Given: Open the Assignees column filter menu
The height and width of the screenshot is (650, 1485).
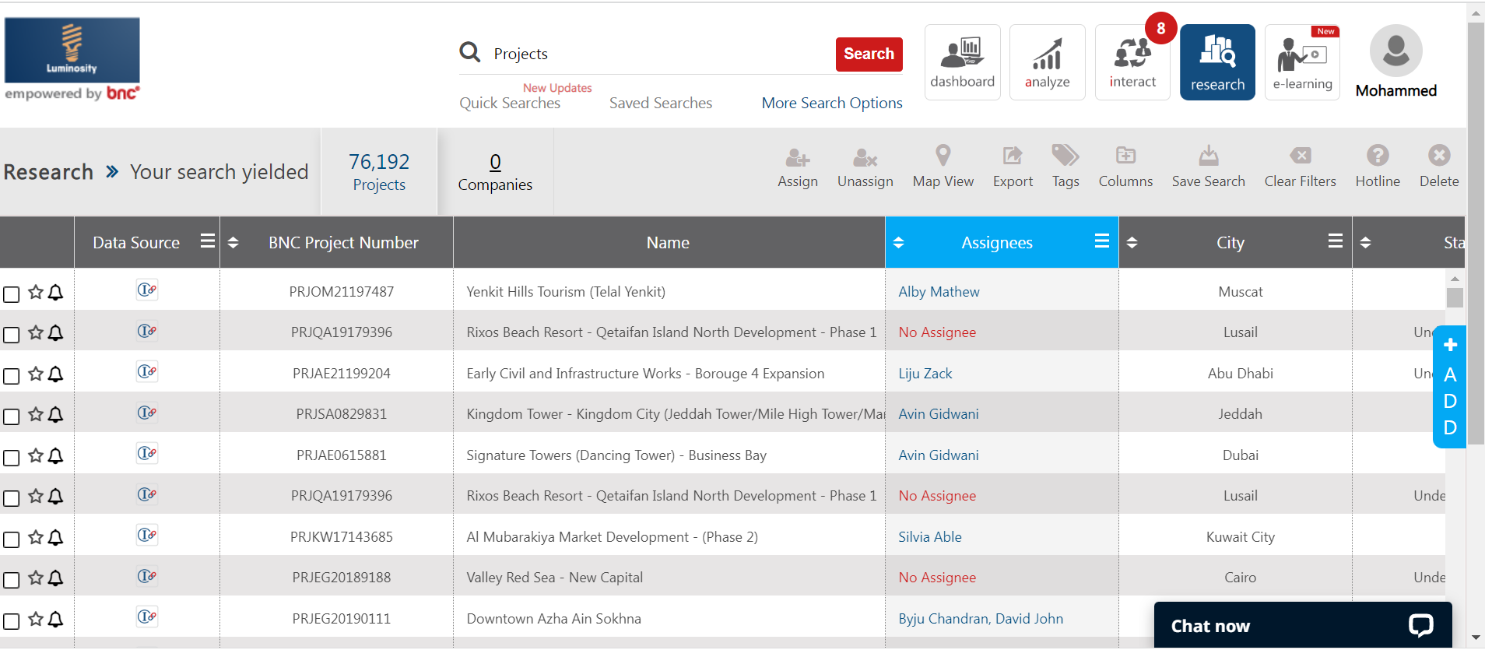Looking at the screenshot, I should tap(1101, 241).
